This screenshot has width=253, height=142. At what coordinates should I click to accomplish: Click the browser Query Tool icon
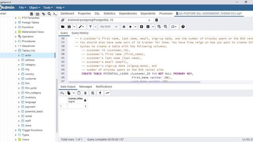click(x=32, y=14)
